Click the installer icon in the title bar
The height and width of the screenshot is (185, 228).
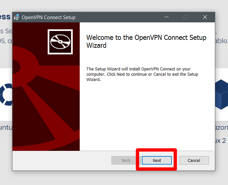pos(17,17)
